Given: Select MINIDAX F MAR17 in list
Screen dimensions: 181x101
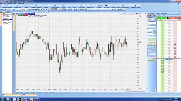Looking at the screenshot, I should 7,22.
